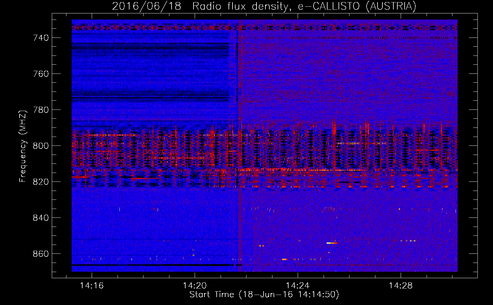The height and width of the screenshot is (305, 493).
Task: Click the plot title '2016/06/18 Radio flux density'
Action: [264, 6]
